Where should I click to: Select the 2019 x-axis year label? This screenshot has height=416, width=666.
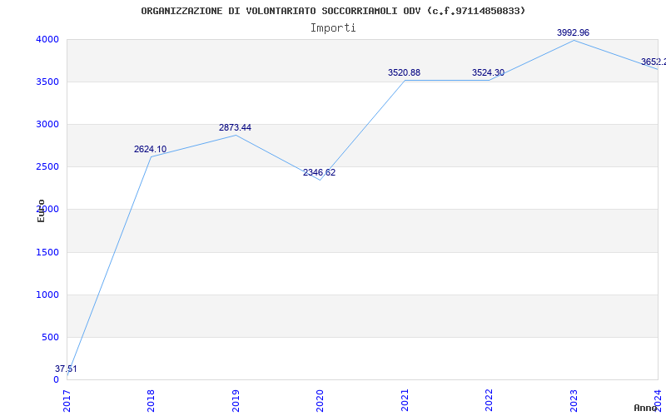tap(236, 399)
